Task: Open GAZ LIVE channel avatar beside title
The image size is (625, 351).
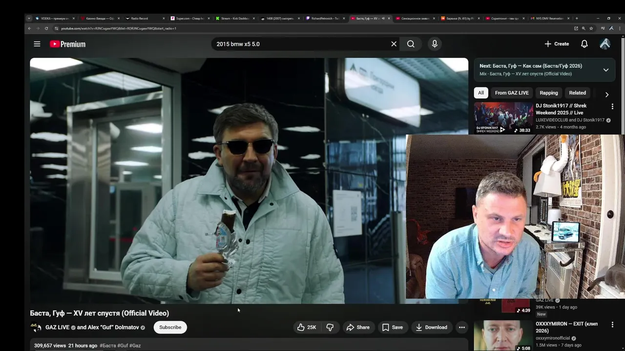Action: (x=36, y=327)
